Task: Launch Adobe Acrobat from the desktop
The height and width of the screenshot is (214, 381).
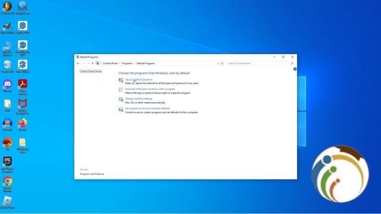Action: click(x=23, y=87)
